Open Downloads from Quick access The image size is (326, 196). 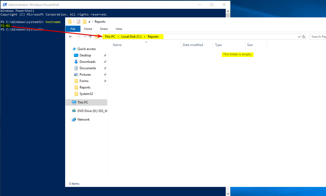coord(87,62)
